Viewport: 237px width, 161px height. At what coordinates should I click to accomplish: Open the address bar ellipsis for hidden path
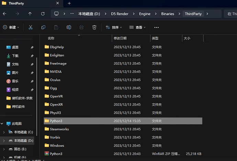click(72, 14)
